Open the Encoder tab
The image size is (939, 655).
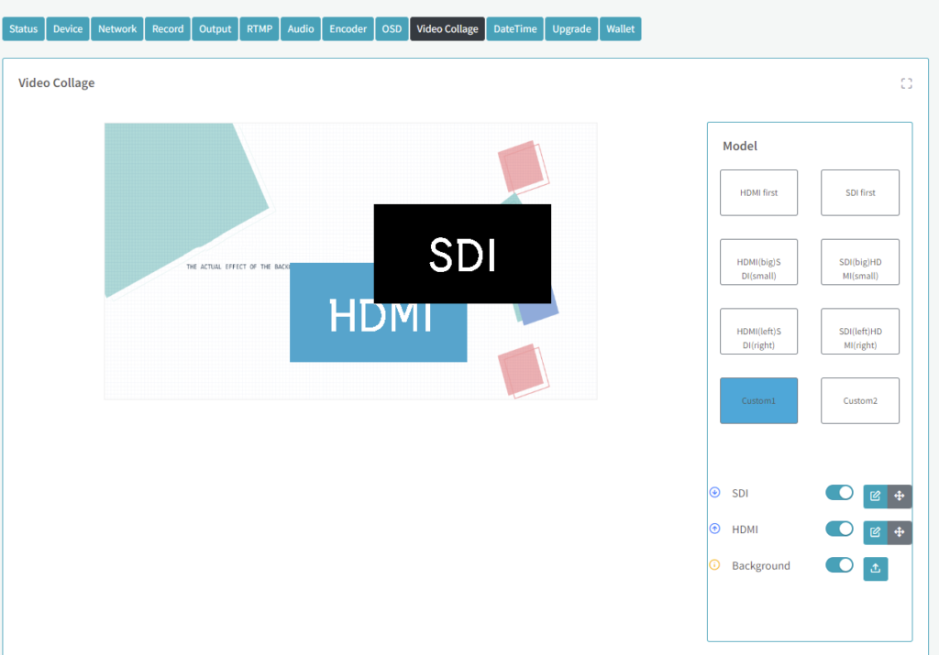pos(348,29)
